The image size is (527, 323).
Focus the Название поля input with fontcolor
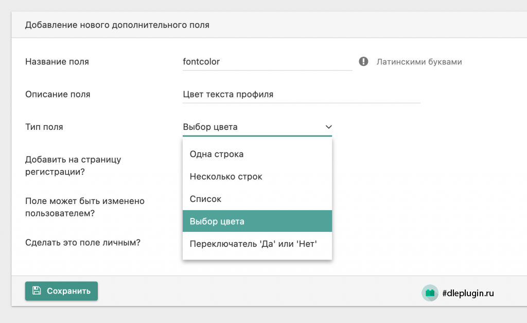(x=267, y=62)
